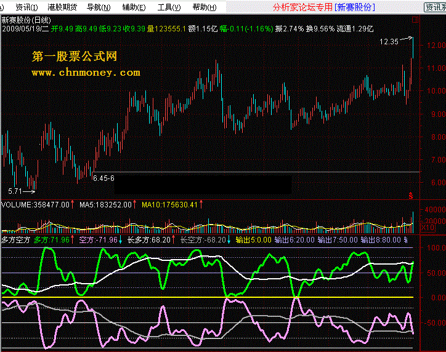Image resolution: width=446 pixels, height=352 pixels.
Task: Click the 10.00 price axis label
Action: [436, 91]
